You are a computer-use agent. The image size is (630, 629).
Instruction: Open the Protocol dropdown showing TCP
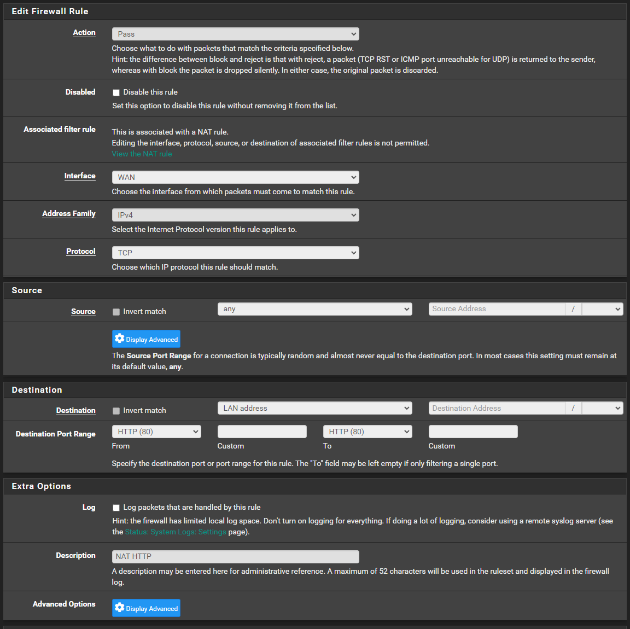236,253
